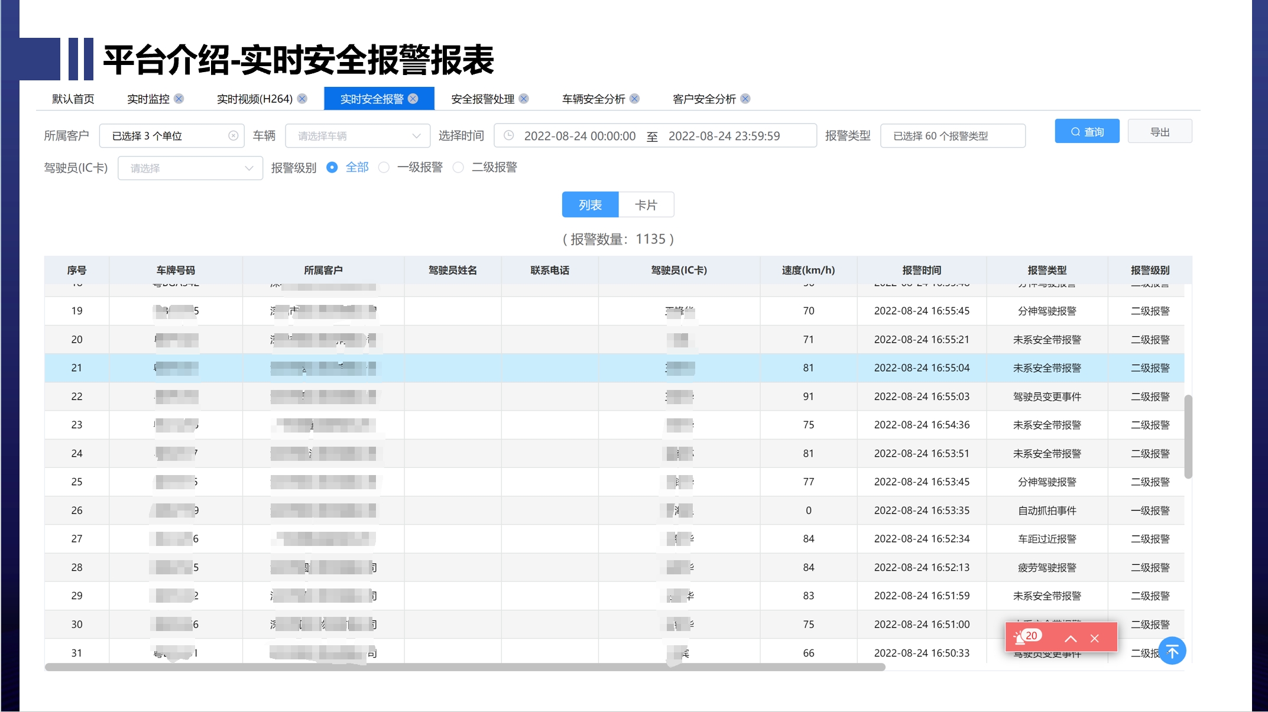1268x712 pixels.
Task: Click speed value 91 in row 22
Action: [x=809, y=396]
